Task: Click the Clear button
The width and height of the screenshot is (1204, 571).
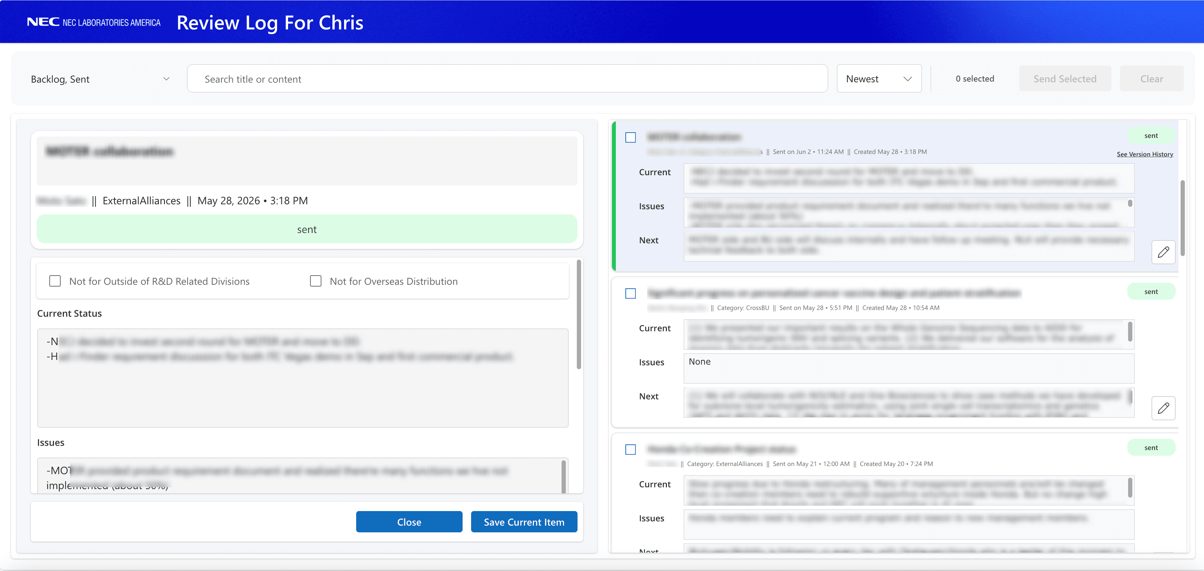Action: [1151, 79]
